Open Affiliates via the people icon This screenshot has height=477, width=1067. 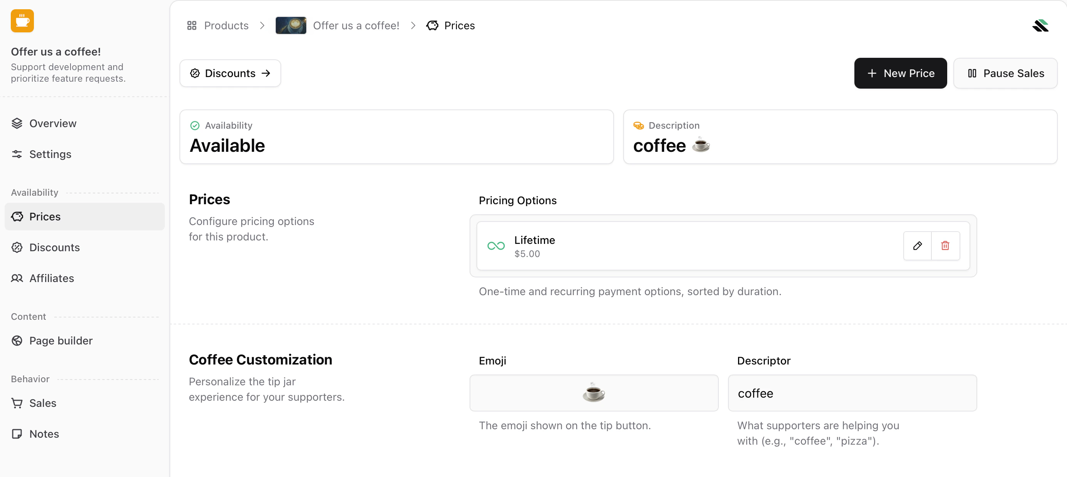point(17,278)
